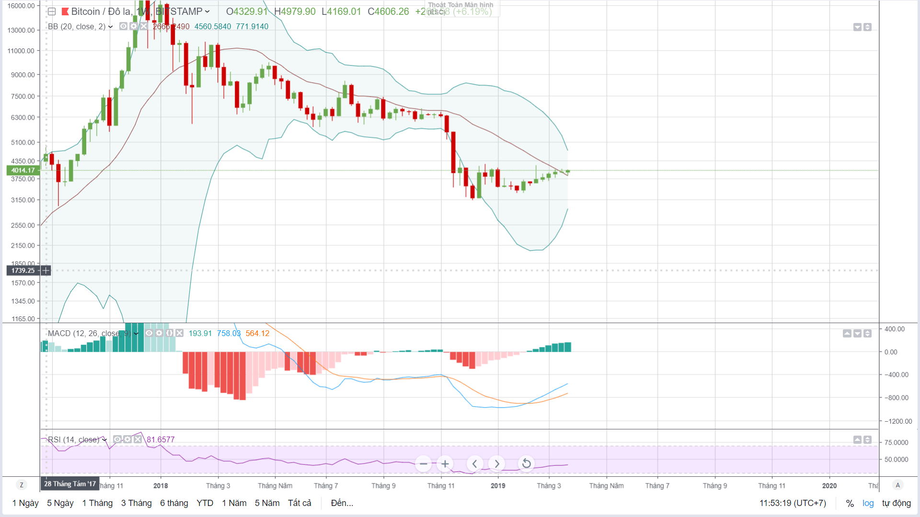Maximize the main chart pane
Viewport: 920px width, 517px height.
[x=867, y=27]
